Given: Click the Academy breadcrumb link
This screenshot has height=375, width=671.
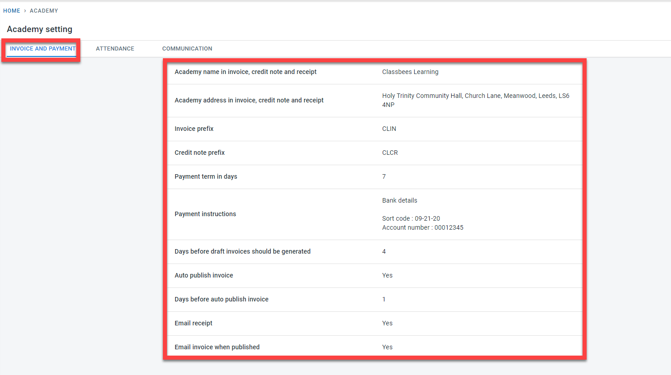Looking at the screenshot, I should pyautogui.click(x=44, y=11).
